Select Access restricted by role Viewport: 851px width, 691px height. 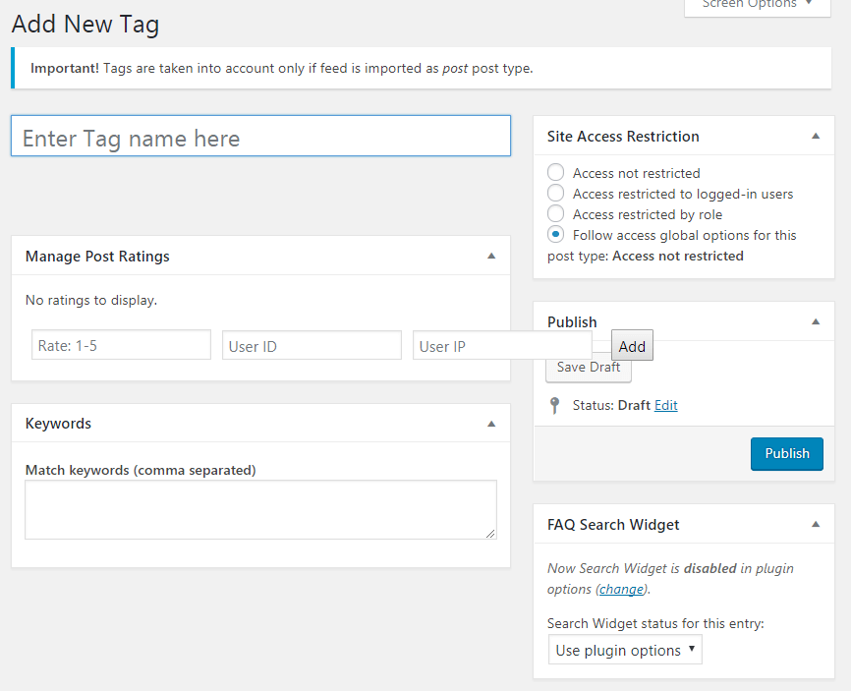[555, 213]
